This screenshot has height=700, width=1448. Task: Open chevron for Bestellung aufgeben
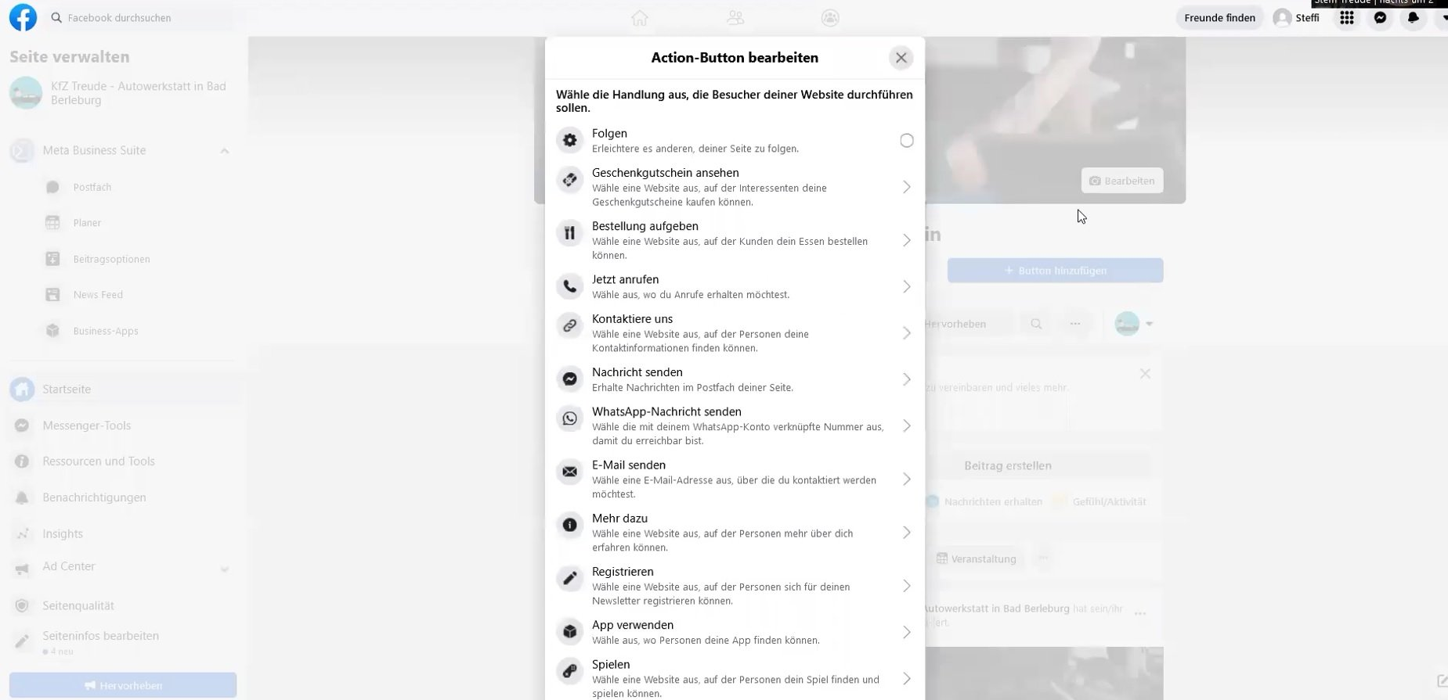point(906,240)
